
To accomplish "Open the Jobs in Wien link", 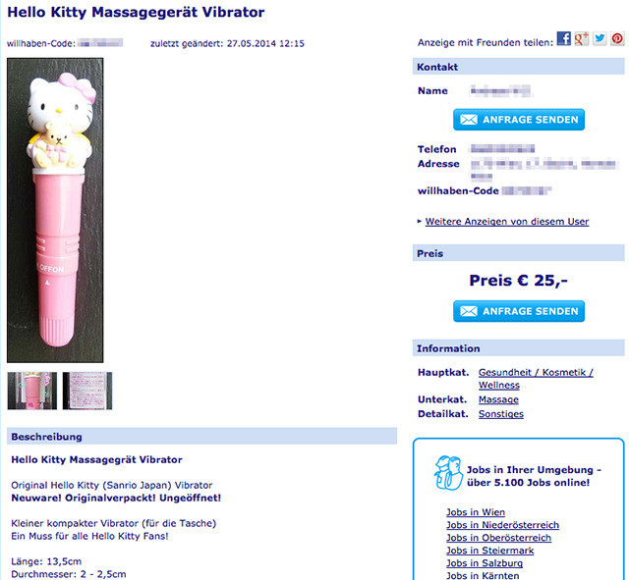I will point(476,512).
